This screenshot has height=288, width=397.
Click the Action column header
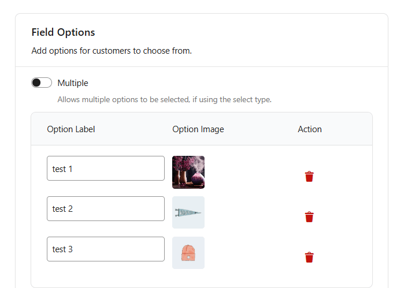pyautogui.click(x=310, y=129)
